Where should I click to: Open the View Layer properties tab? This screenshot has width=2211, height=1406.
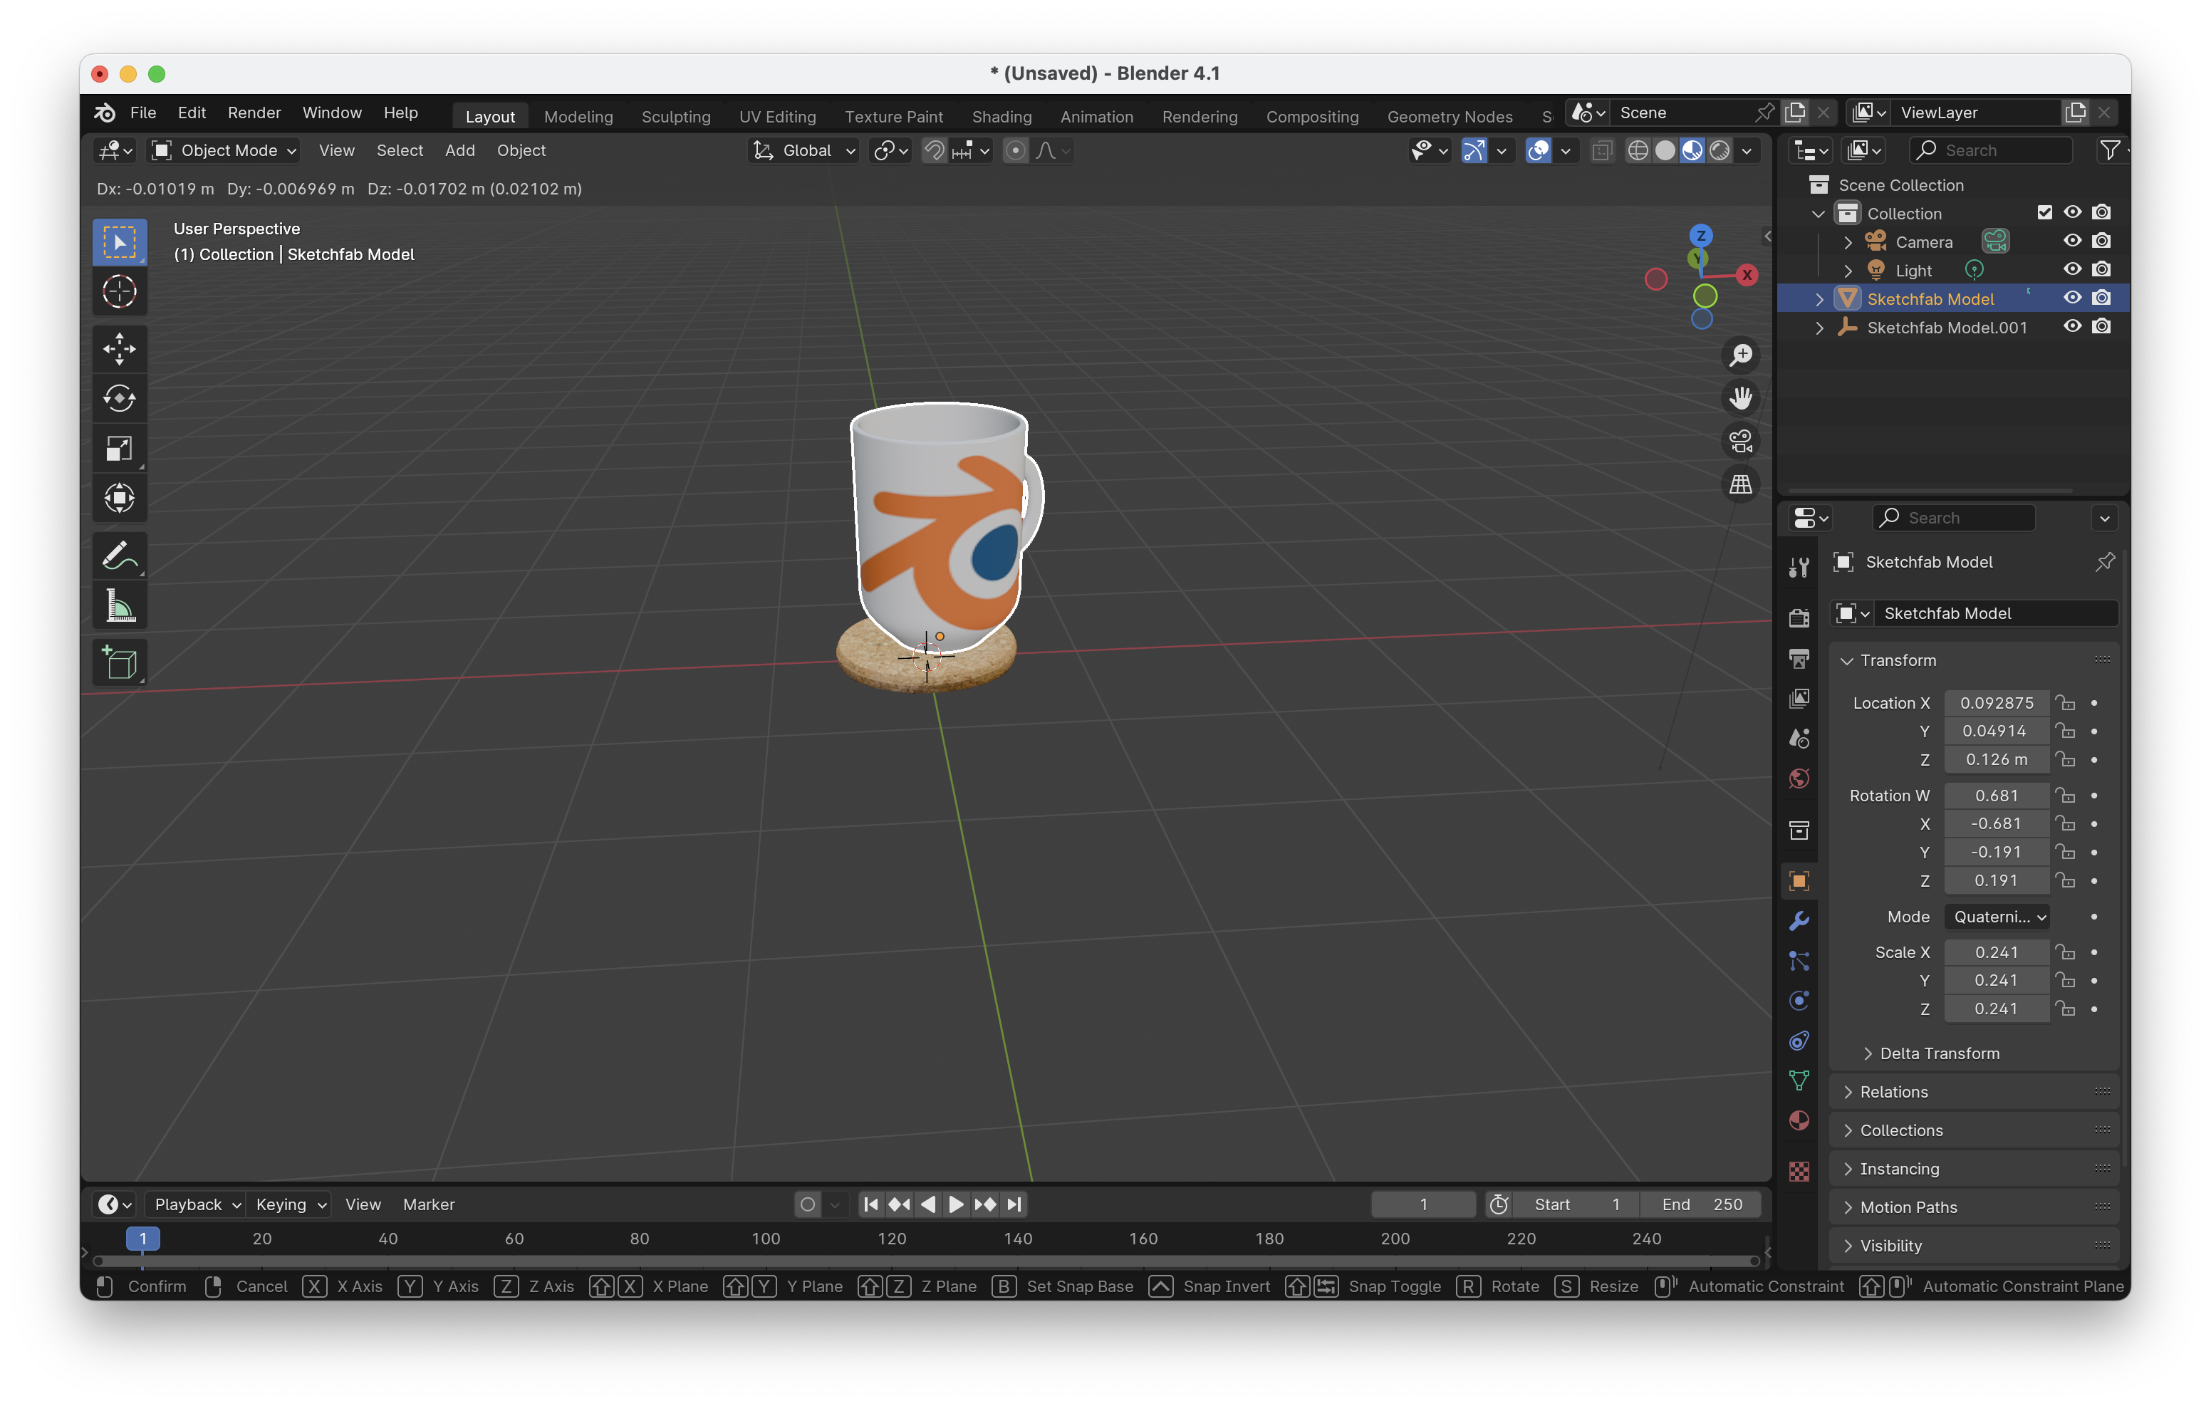[x=1799, y=699]
